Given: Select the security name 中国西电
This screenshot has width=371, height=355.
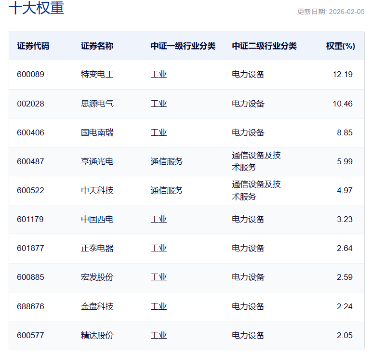Looking at the screenshot, I should pos(97,219).
